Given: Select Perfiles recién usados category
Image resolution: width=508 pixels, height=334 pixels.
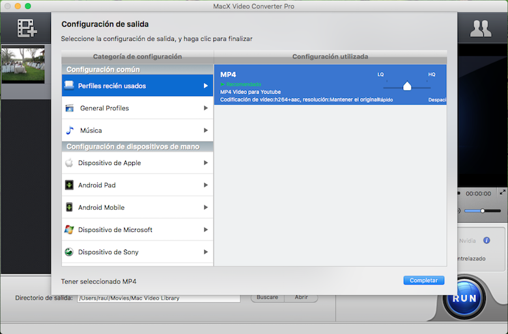Looking at the screenshot, I should click(x=137, y=86).
